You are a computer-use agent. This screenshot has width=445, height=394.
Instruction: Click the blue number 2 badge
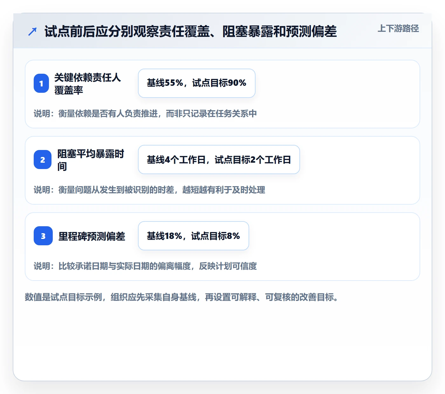click(x=43, y=160)
